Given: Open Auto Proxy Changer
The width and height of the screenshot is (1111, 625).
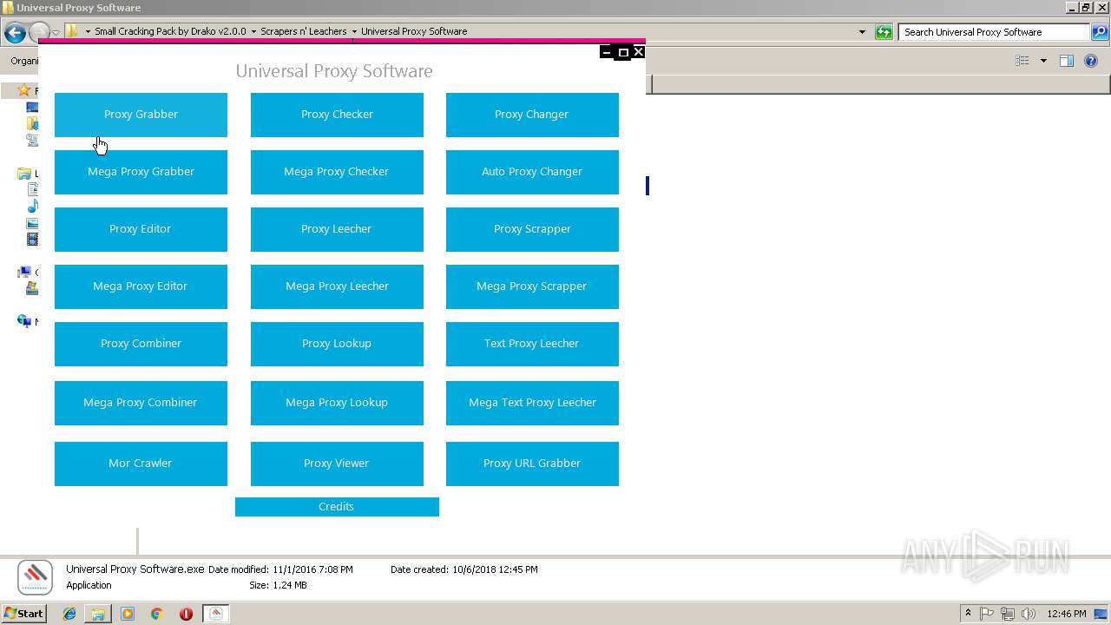Looking at the screenshot, I should pyautogui.click(x=532, y=172).
